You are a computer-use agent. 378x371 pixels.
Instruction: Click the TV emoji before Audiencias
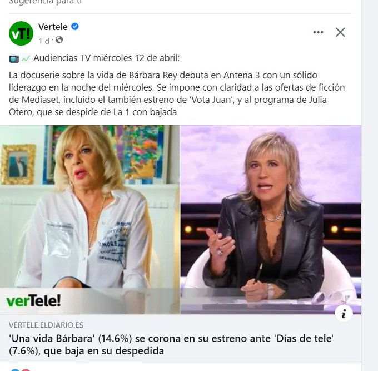(14, 58)
